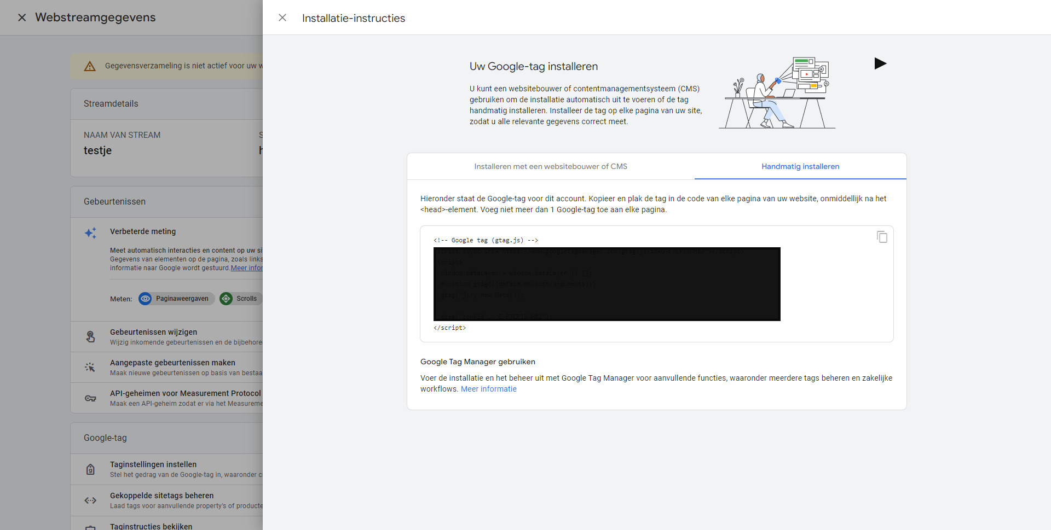Click the Google Tag Manager gebruiken heading
Image resolution: width=1051 pixels, height=530 pixels.
(478, 362)
